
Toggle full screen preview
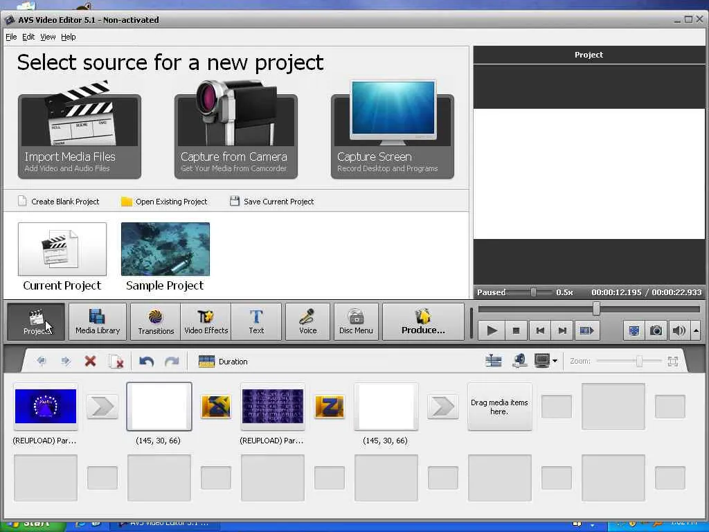click(x=634, y=330)
